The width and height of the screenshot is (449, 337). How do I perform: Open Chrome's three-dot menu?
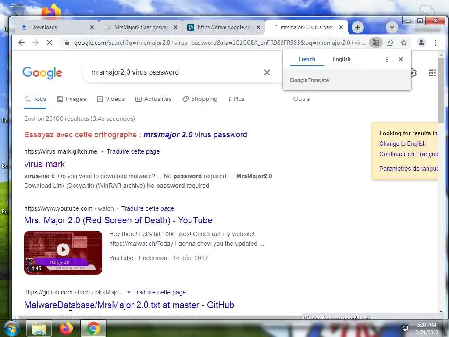[x=435, y=43]
